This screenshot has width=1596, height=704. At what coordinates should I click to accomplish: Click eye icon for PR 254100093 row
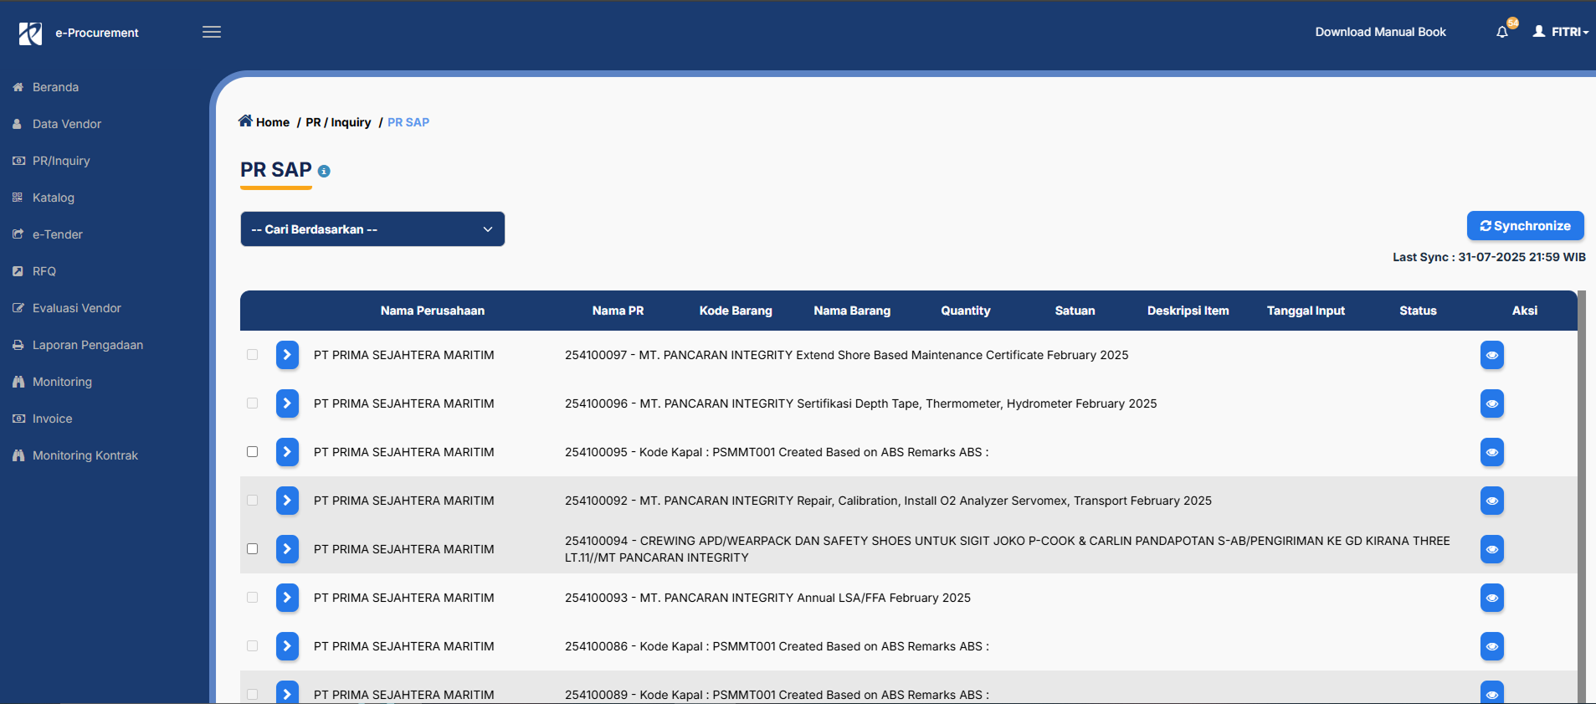pos(1491,598)
